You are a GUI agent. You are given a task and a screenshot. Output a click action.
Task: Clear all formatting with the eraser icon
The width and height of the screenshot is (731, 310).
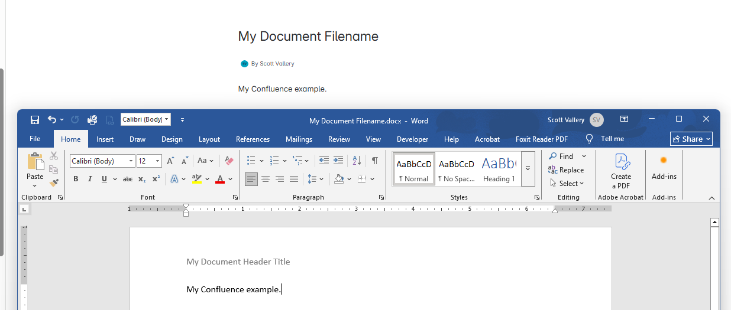click(x=229, y=161)
